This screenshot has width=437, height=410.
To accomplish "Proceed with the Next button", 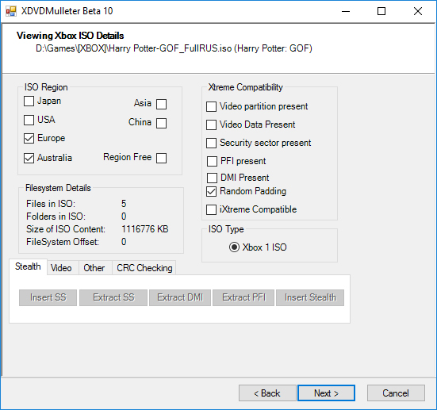I will click(x=326, y=393).
